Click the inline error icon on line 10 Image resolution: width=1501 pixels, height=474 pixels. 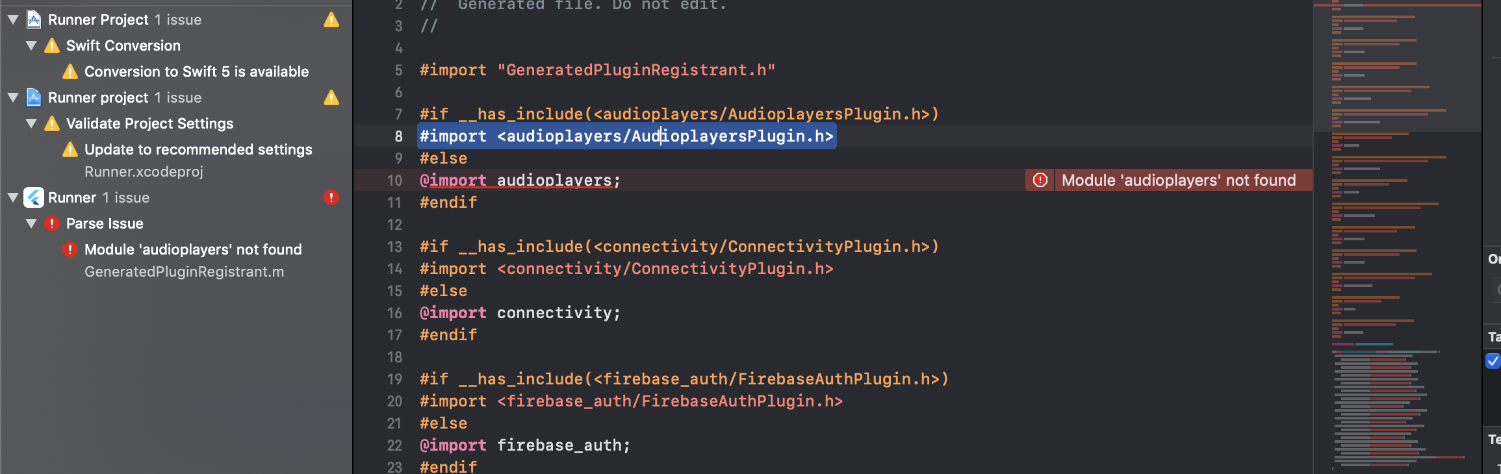1040,180
